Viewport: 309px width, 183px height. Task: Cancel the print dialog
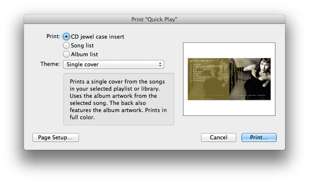[219, 137]
